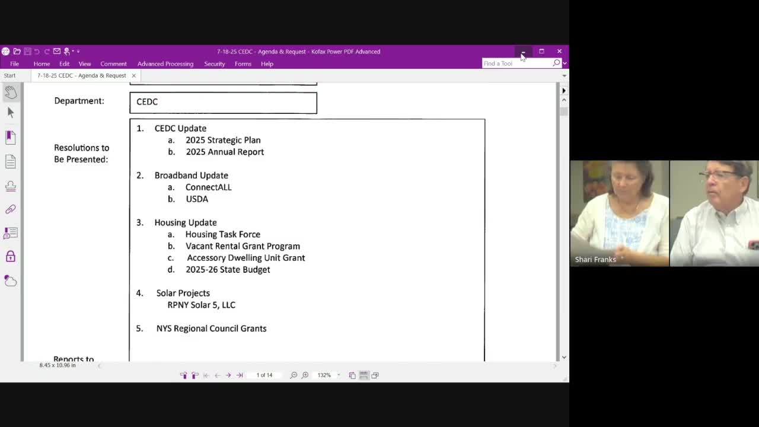Select the Hand pan tool in left sidebar
Image resolution: width=759 pixels, height=427 pixels.
(x=11, y=92)
